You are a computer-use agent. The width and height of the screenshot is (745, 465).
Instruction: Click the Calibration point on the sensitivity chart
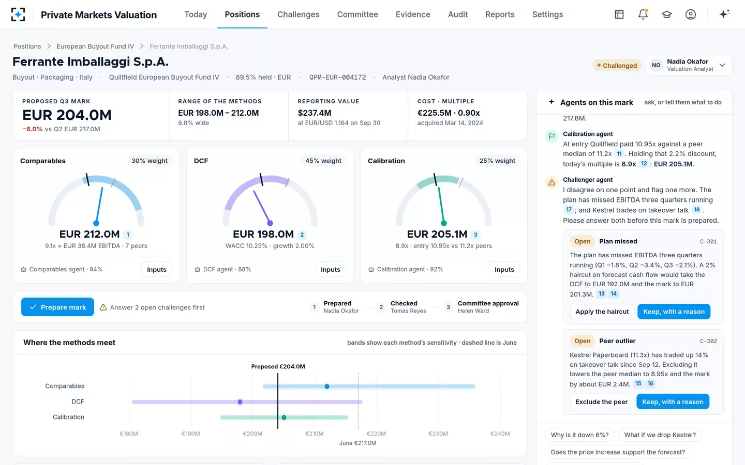(x=284, y=417)
